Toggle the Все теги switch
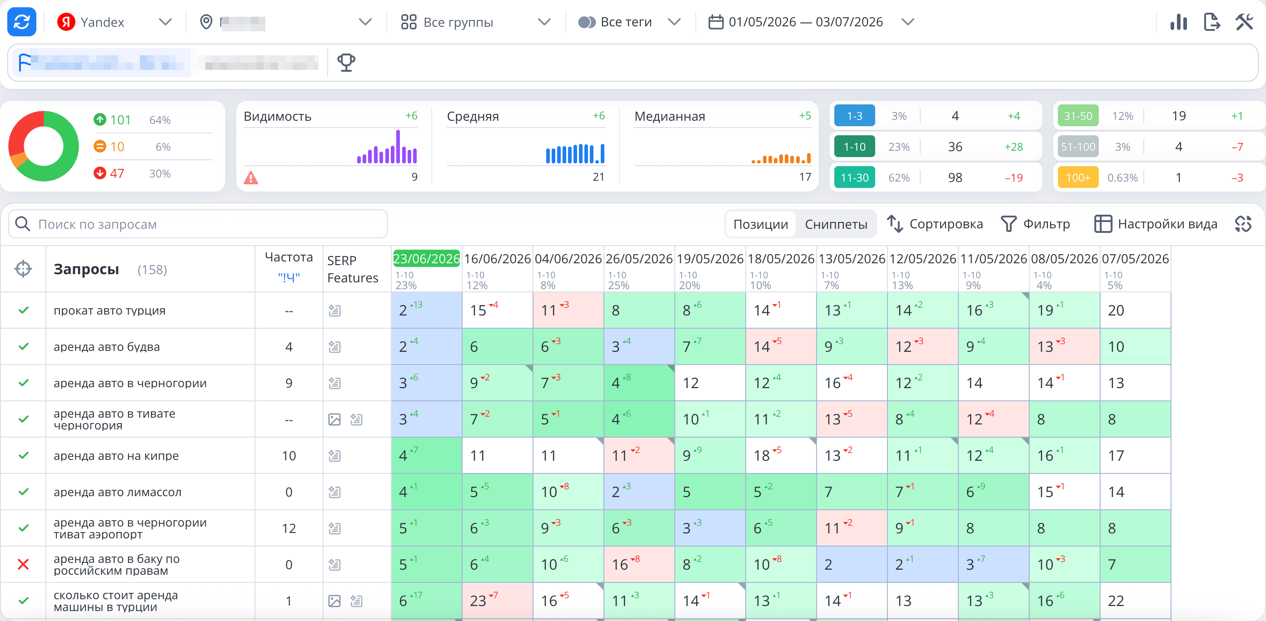Image resolution: width=1266 pixels, height=621 pixels. click(x=587, y=22)
